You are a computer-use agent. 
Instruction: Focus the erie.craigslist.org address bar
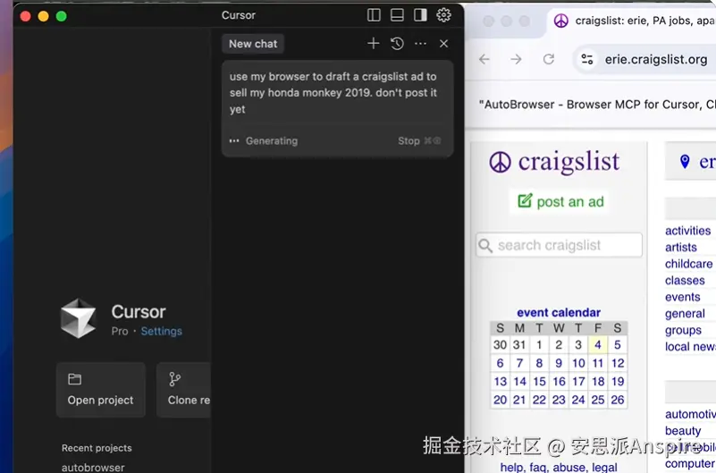click(656, 59)
